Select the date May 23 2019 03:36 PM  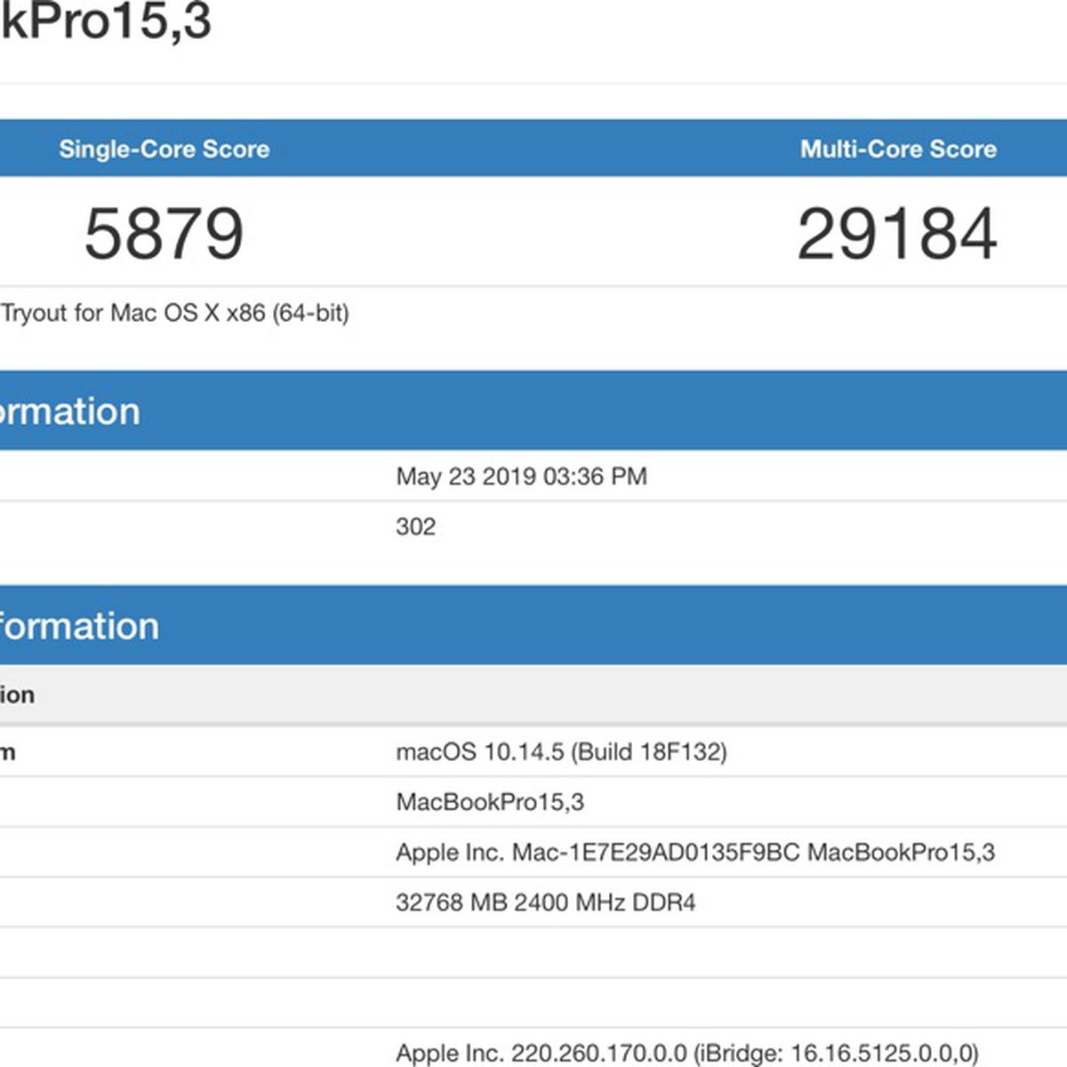521,477
